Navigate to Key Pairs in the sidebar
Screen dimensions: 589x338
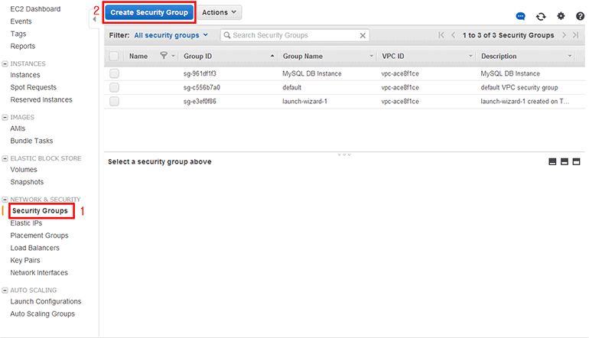(x=25, y=260)
